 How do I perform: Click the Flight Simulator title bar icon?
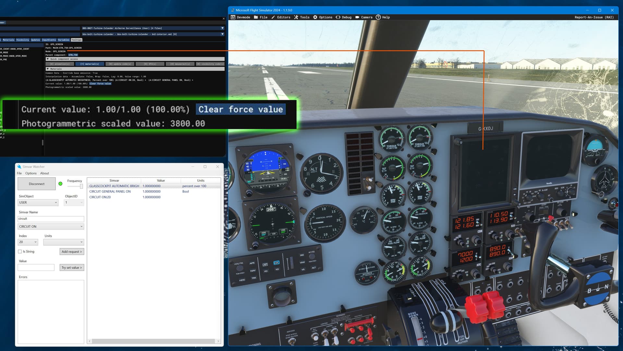[x=233, y=10]
